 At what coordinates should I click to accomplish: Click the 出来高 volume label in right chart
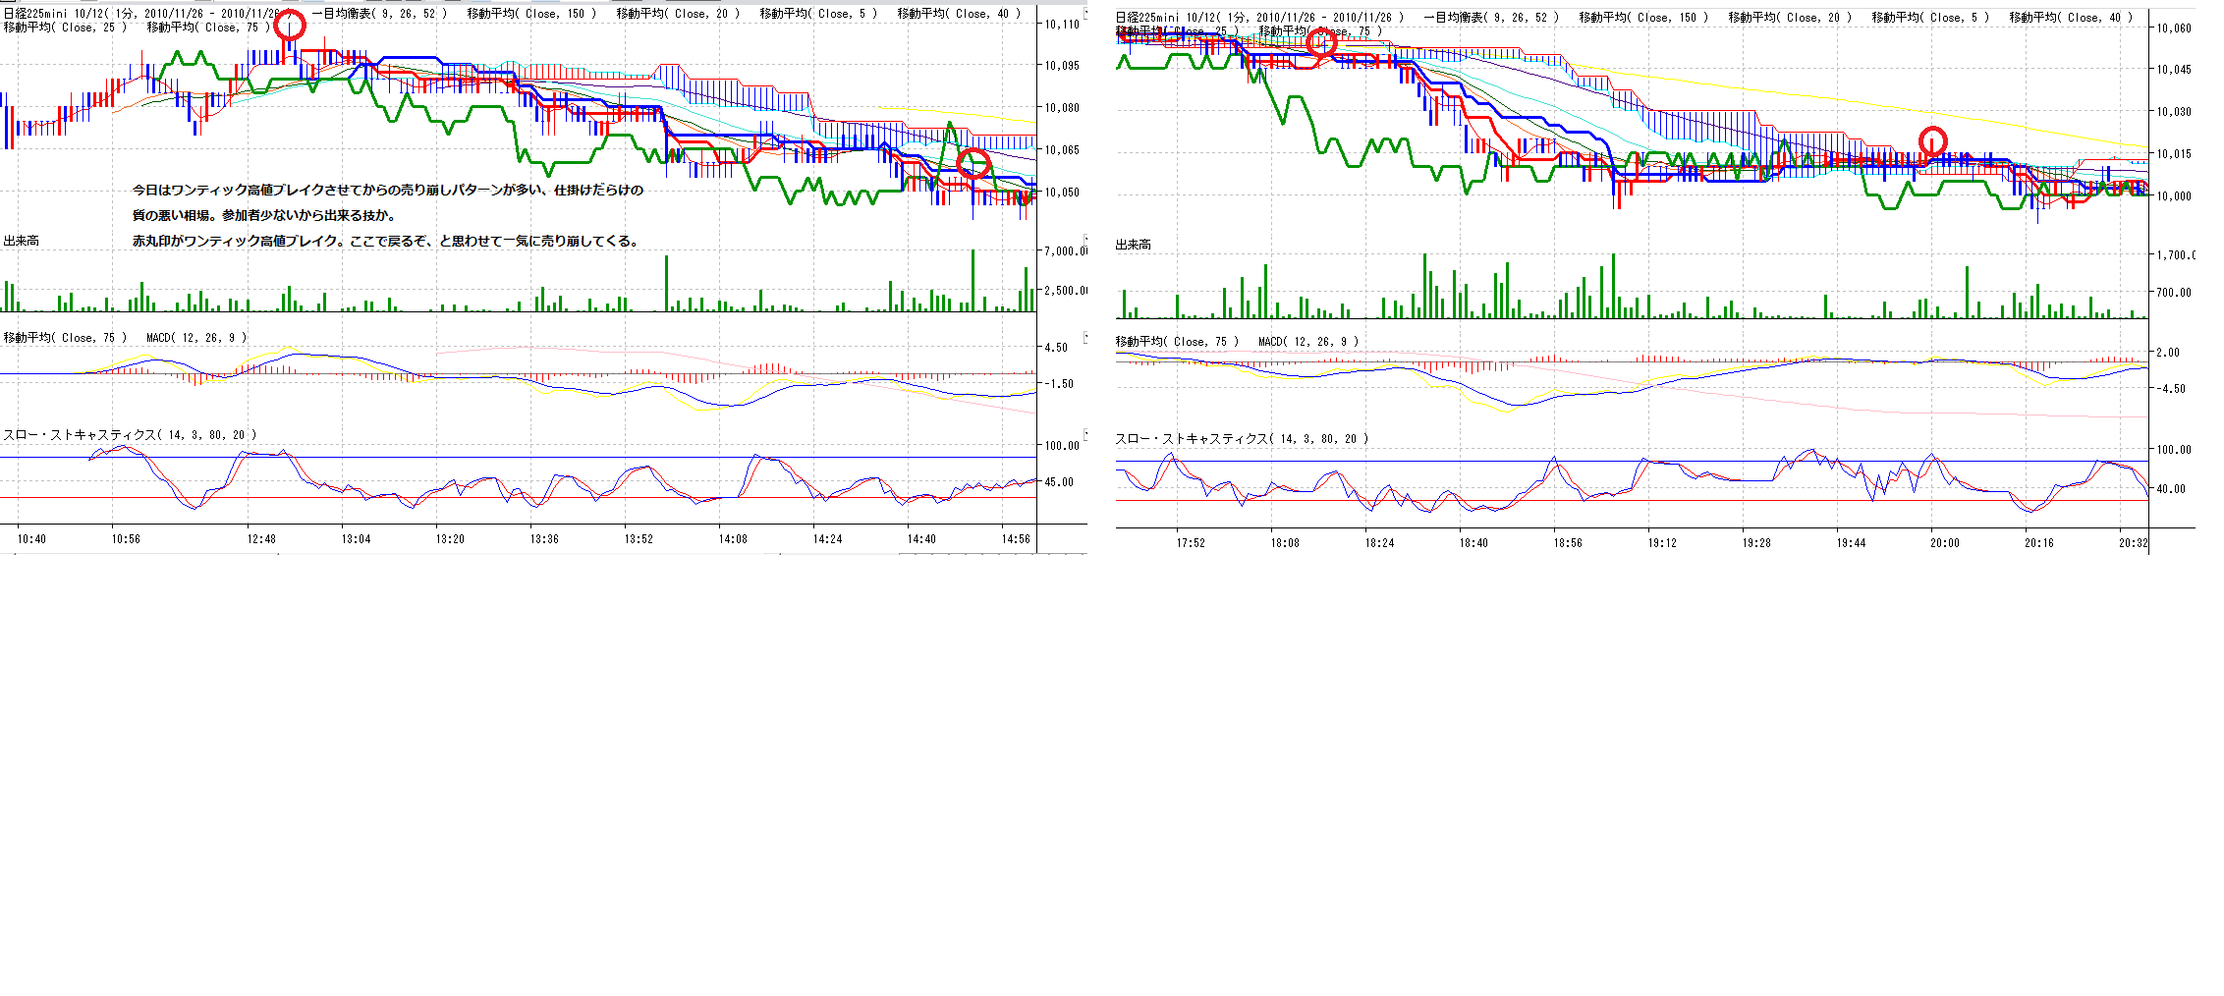[1134, 245]
